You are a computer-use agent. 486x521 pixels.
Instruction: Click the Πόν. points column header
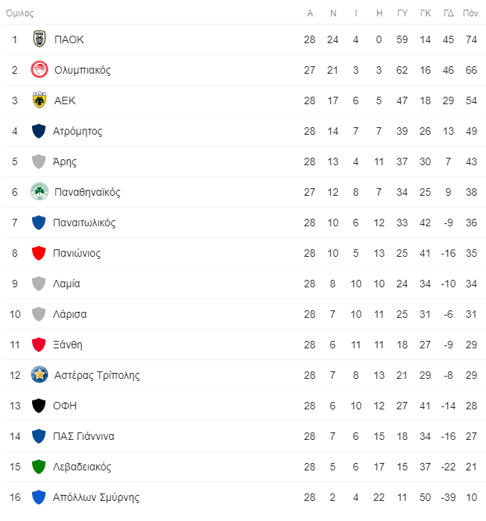(x=471, y=13)
